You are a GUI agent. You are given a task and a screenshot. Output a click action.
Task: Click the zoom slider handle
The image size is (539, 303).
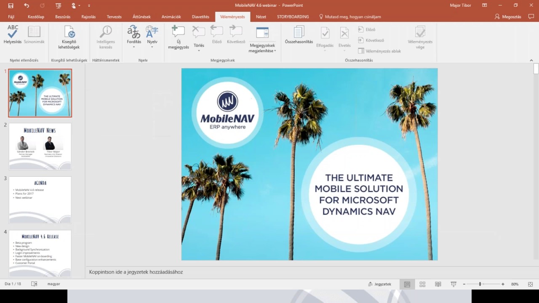pyautogui.click(x=480, y=284)
